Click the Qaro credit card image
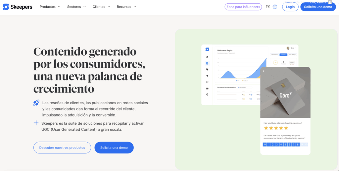Image resolution: width=339 pixels, height=171 pixels. (285, 92)
